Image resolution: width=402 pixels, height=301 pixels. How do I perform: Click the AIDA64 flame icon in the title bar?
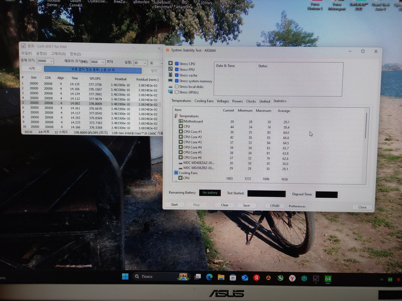168,50
